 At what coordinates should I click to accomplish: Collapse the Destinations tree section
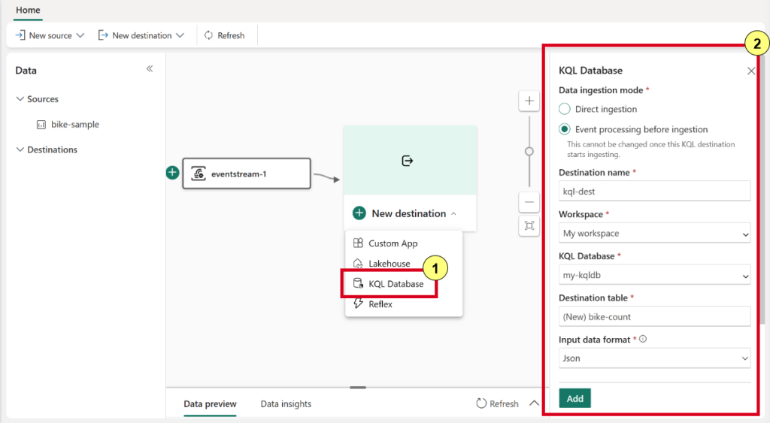click(x=20, y=150)
